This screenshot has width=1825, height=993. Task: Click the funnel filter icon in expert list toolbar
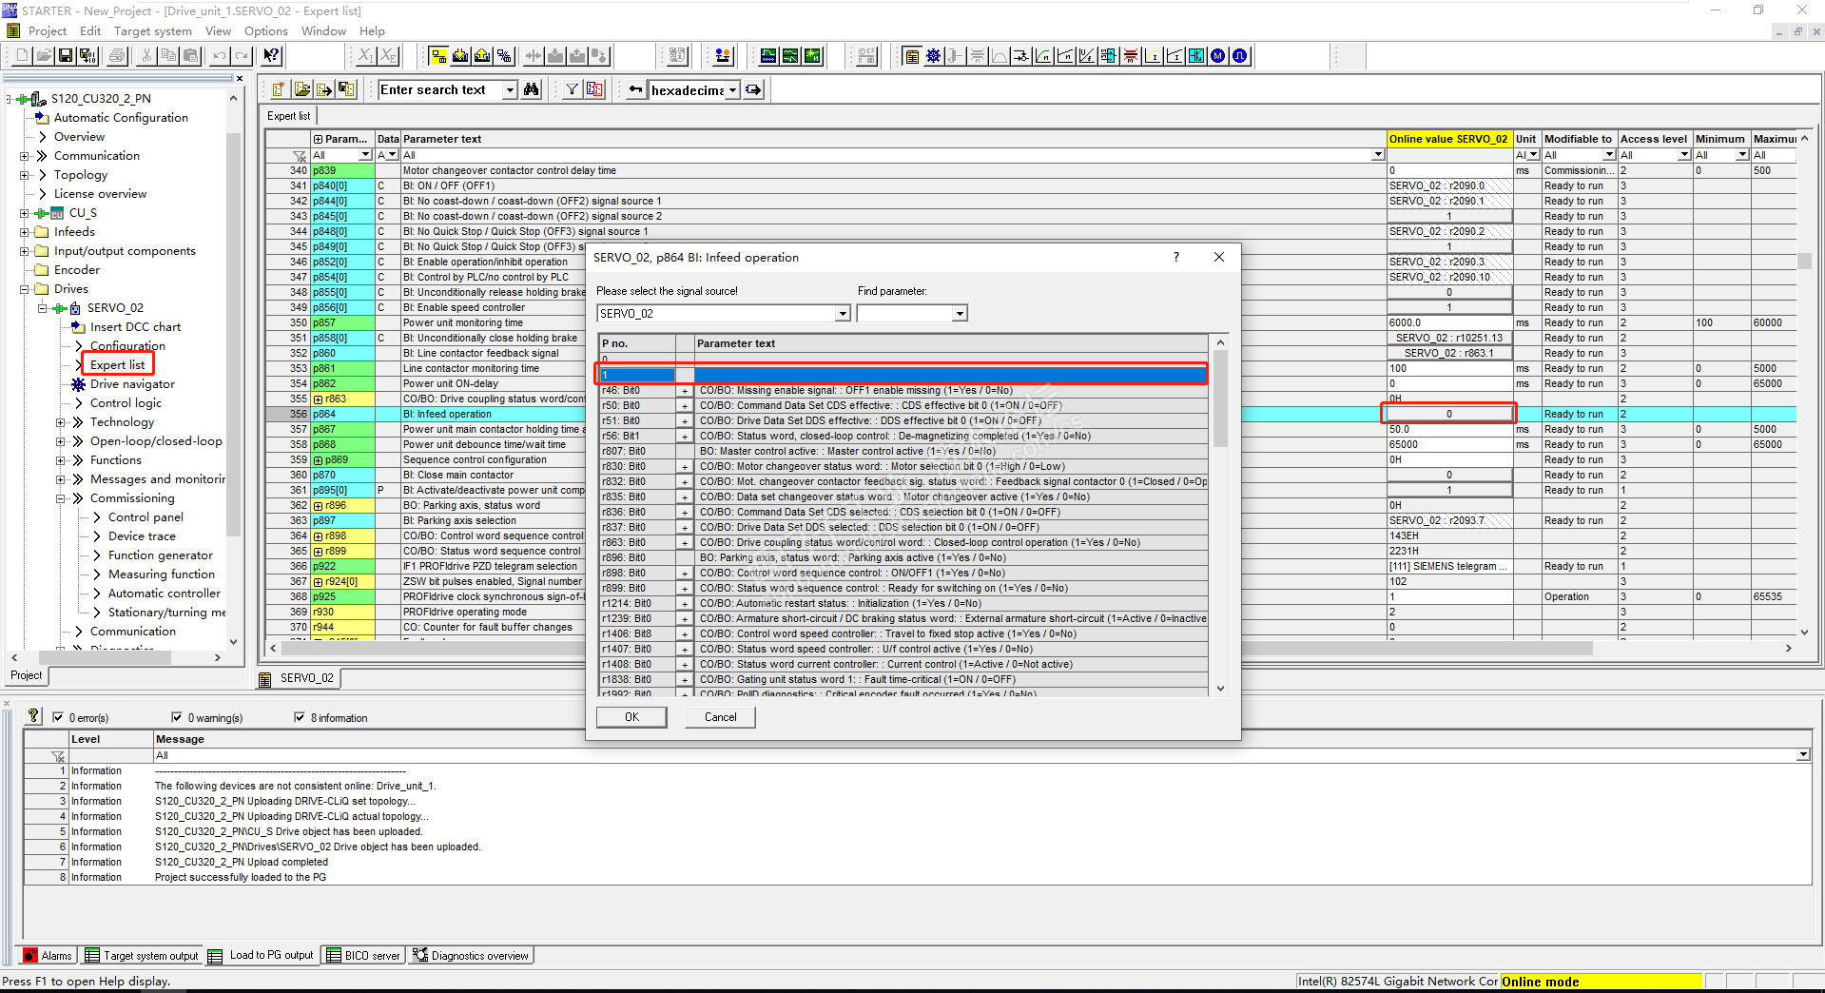pos(572,89)
